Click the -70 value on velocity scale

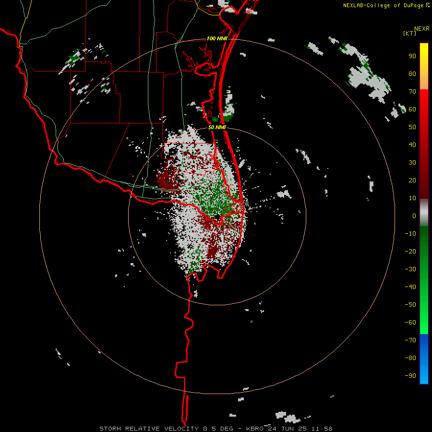[x=410, y=340]
